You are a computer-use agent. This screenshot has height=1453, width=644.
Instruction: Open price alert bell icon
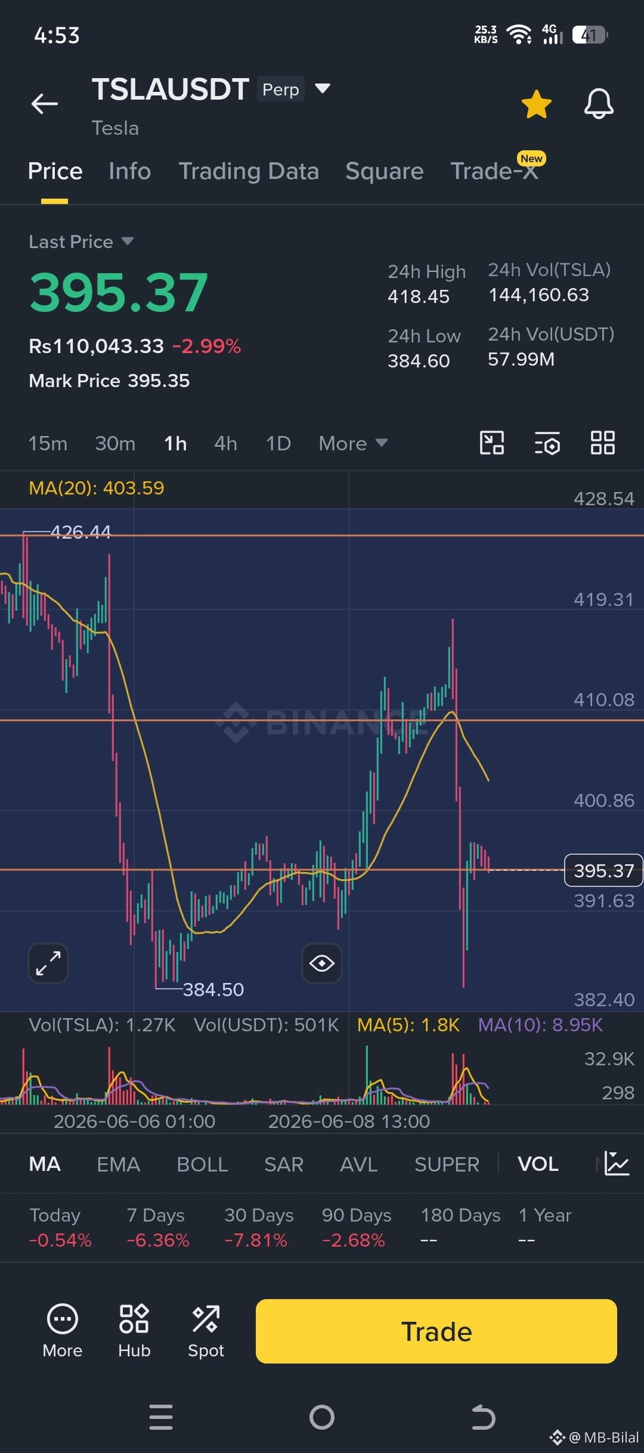(599, 104)
